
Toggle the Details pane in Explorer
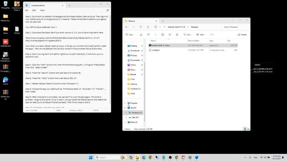click(242, 34)
